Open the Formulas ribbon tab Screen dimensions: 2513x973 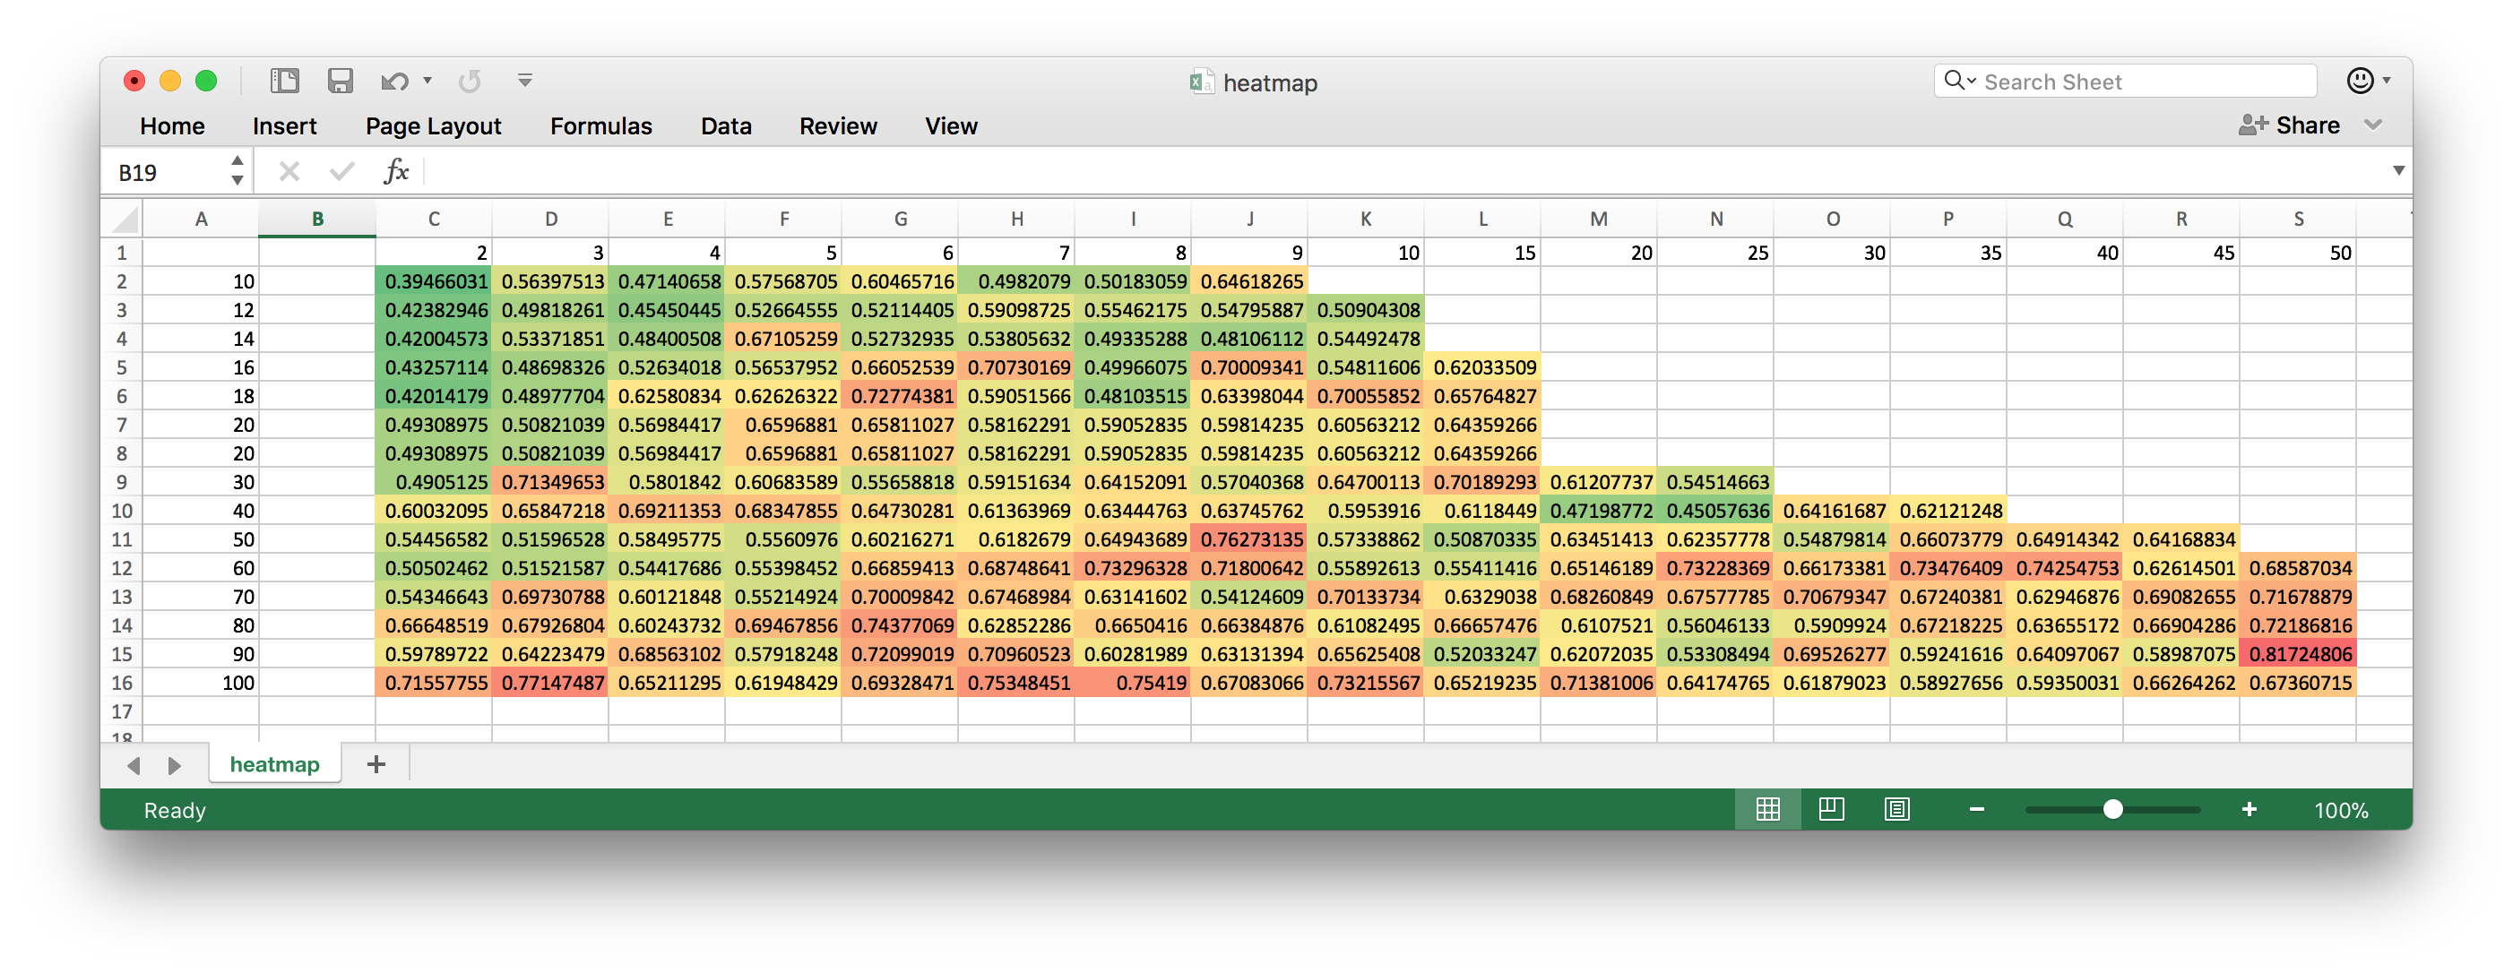(x=601, y=126)
